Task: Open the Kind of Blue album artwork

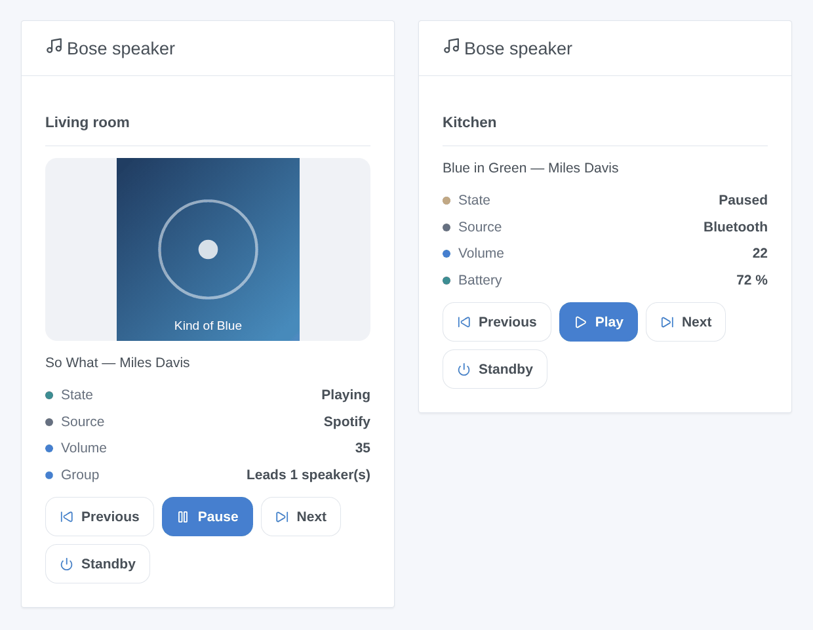Action: 208,249
